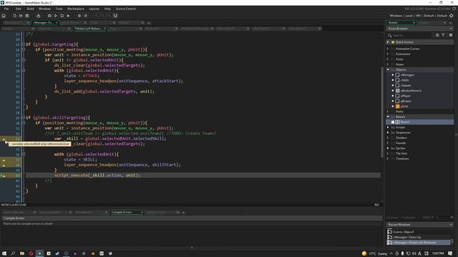
Task: Open the Asset Browser hamburger menu icon
Action: pos(451,35)
